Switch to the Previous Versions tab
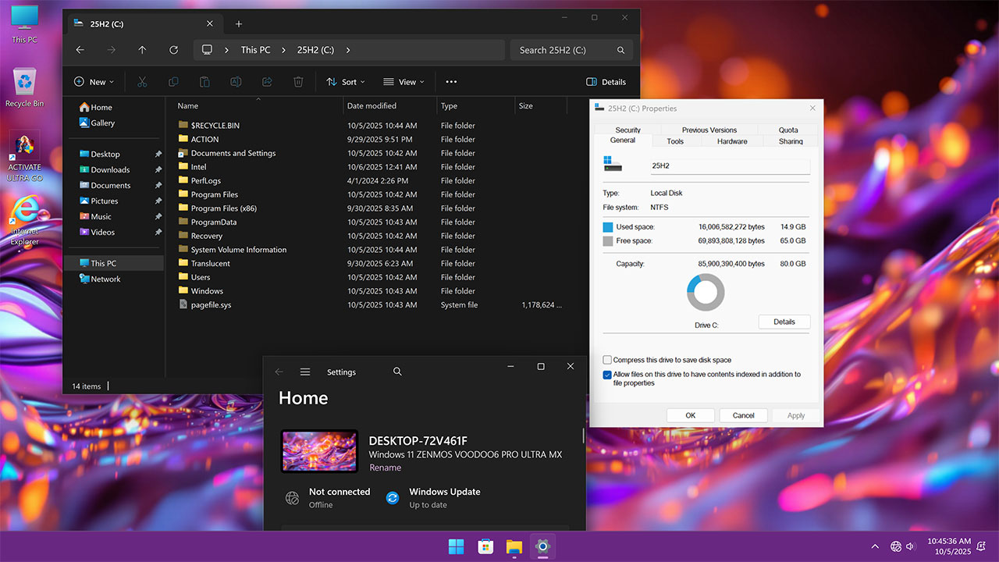999x562 pixels. pyautogui.click(x=709, y=130)
